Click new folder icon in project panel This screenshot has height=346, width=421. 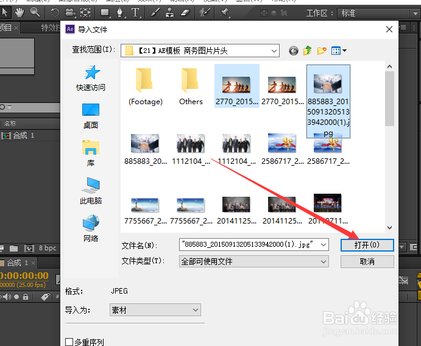[13, 249]
